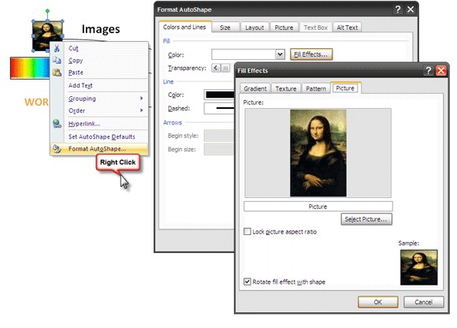This screenshot has height=328, width=457.
Task: Click the Sample preview thumbnail
Action: [419, 267]
